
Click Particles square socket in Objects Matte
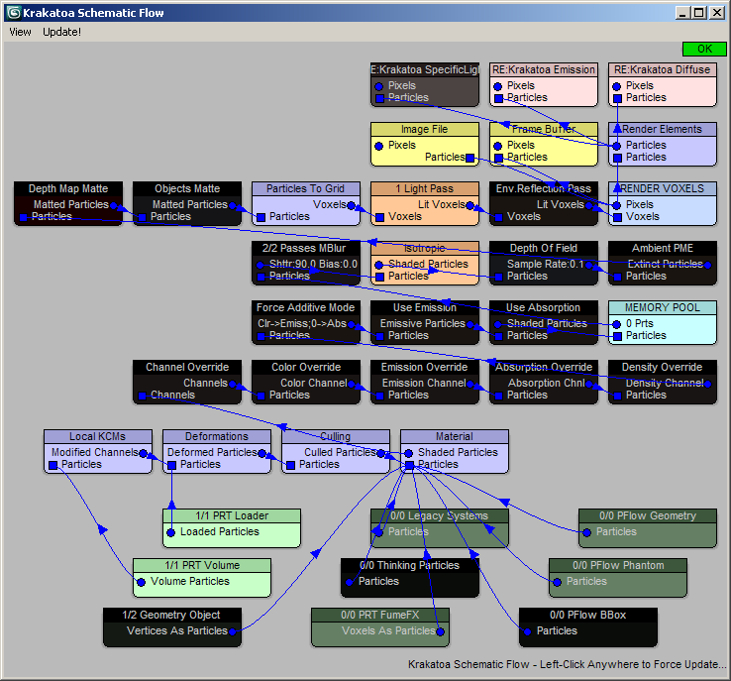(x=143, y=217)
